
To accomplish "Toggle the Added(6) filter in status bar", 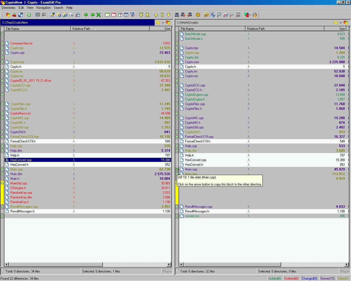I will coord(275,278).
